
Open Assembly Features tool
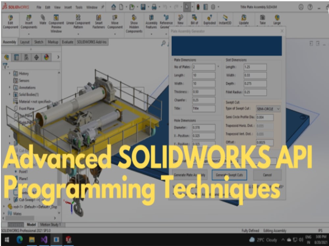point(151,22)
